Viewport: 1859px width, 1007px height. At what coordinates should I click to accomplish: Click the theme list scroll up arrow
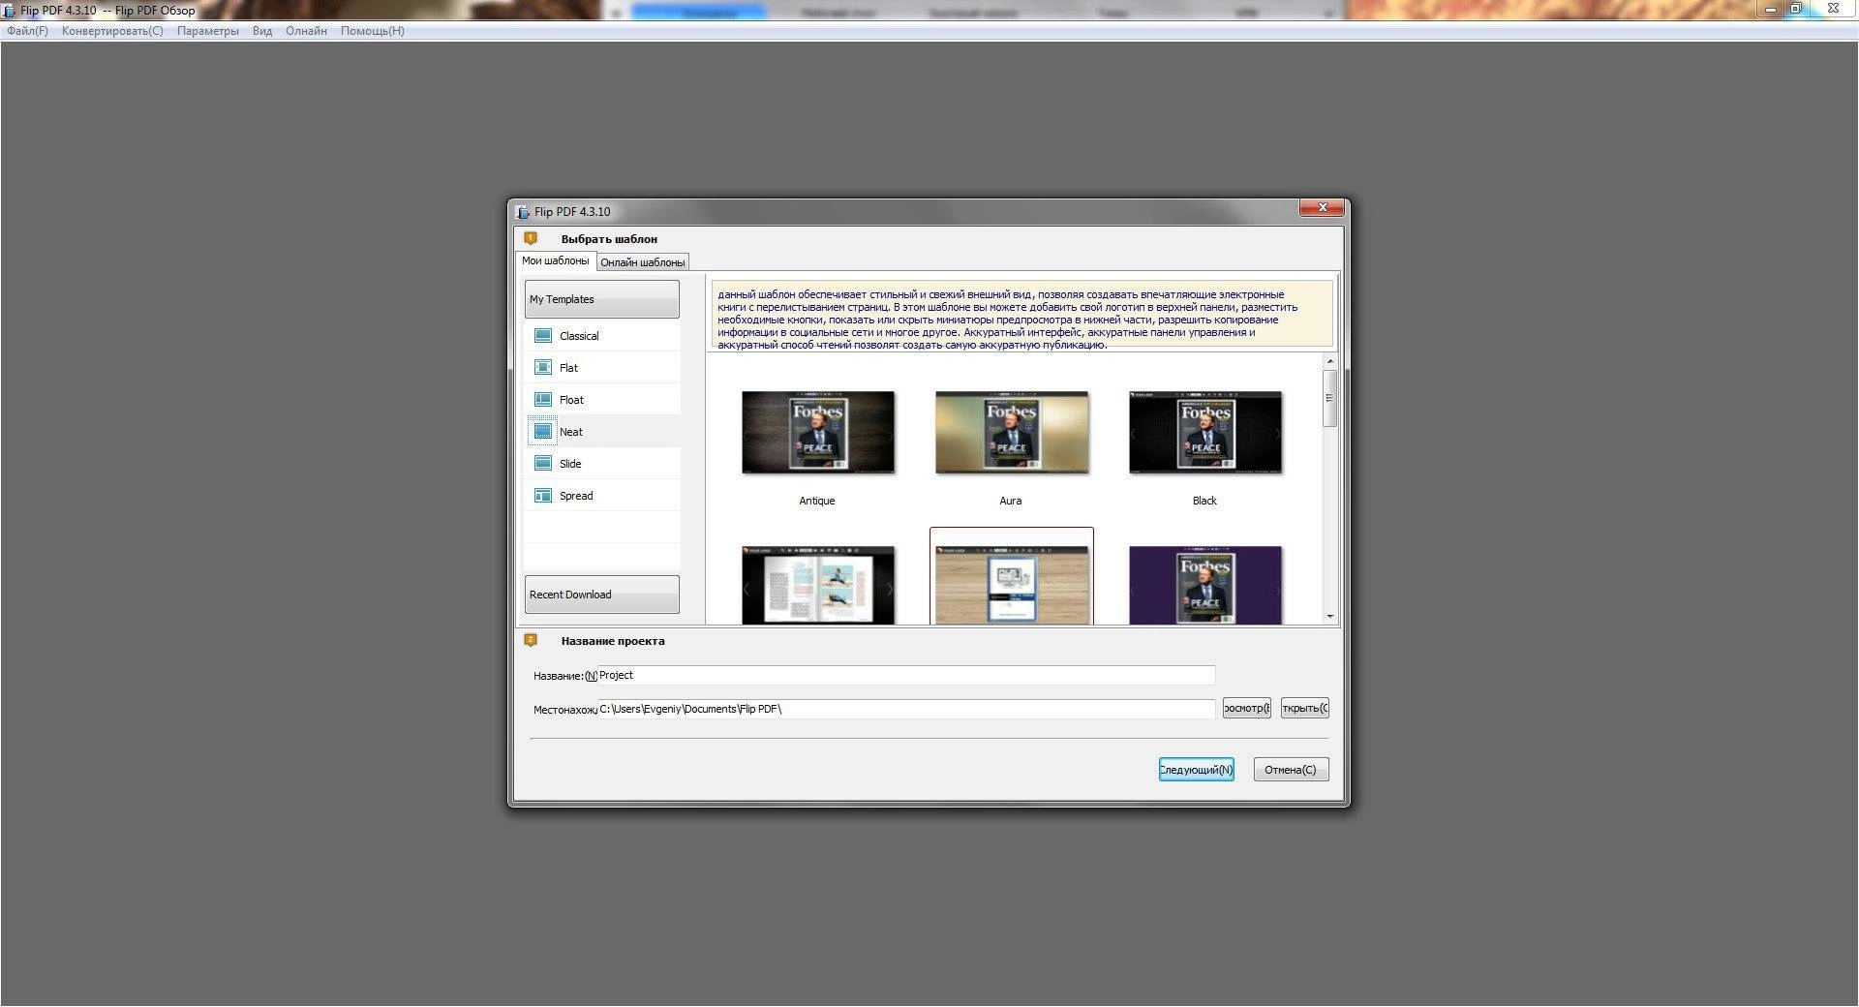(x=1330, y=361)
